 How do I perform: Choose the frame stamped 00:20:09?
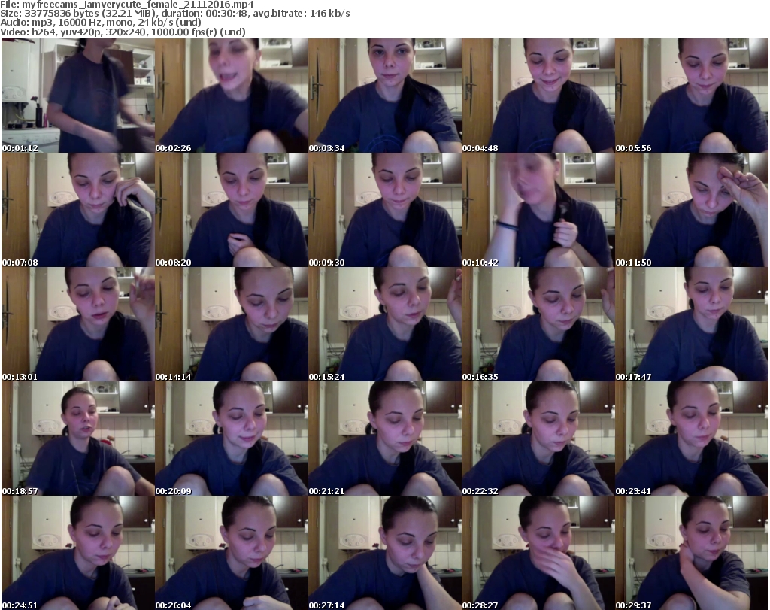coord(232,439)
